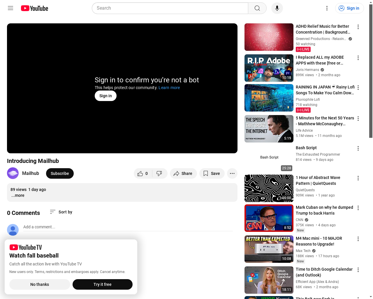Dislike the video with thumbs down
This screenshot has height=299, width=373.
click(x=159, y=173)
